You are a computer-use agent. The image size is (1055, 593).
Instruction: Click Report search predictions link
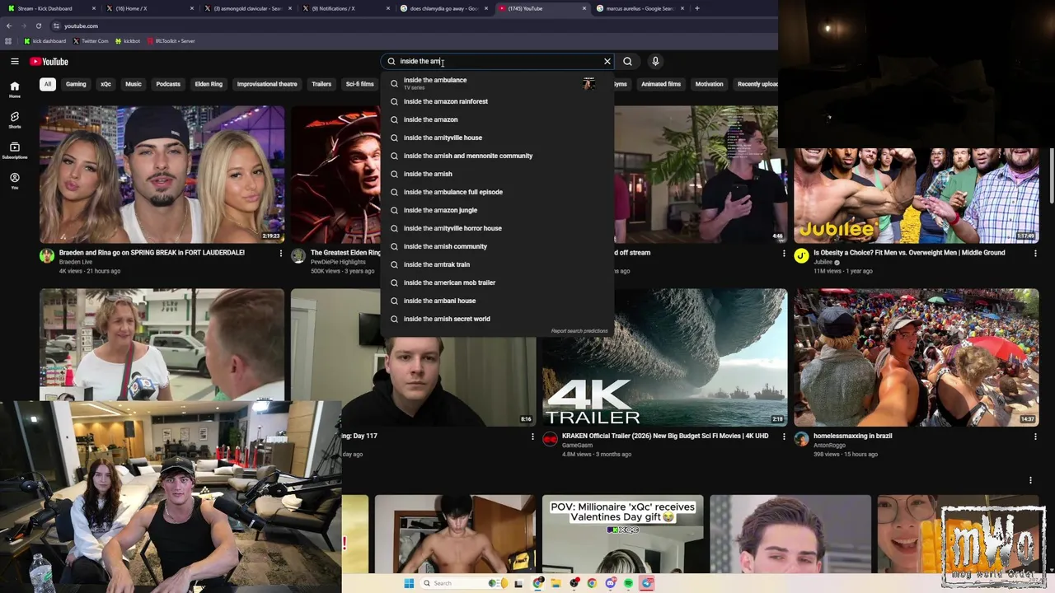point(579,331)
